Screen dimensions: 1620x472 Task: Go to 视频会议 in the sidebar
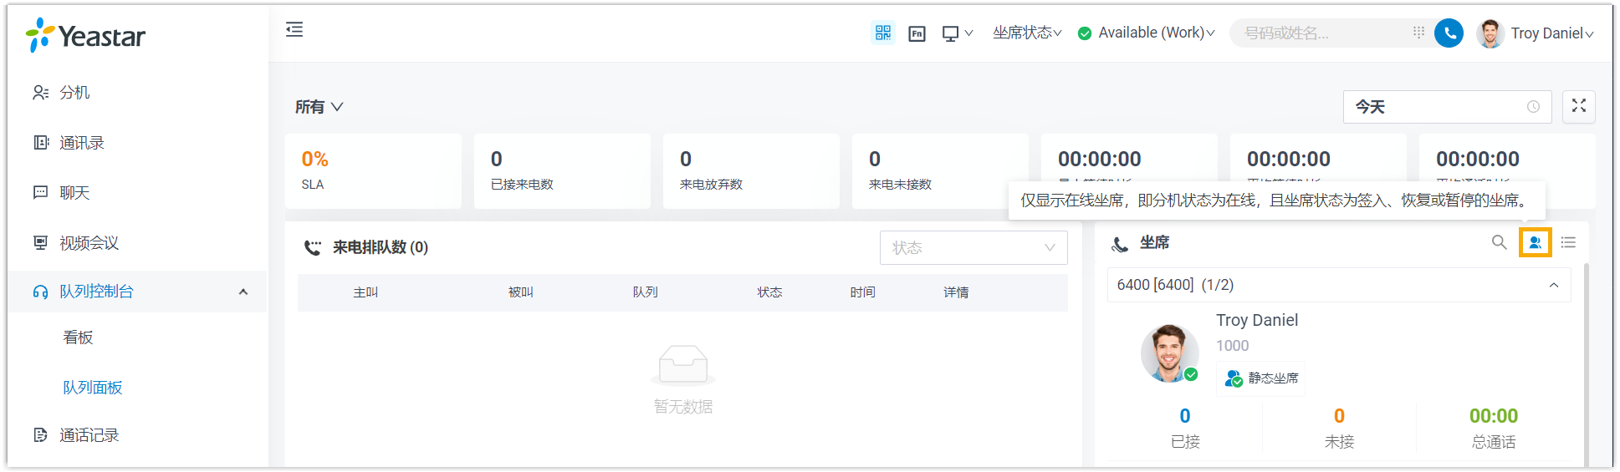pos(89,243)
